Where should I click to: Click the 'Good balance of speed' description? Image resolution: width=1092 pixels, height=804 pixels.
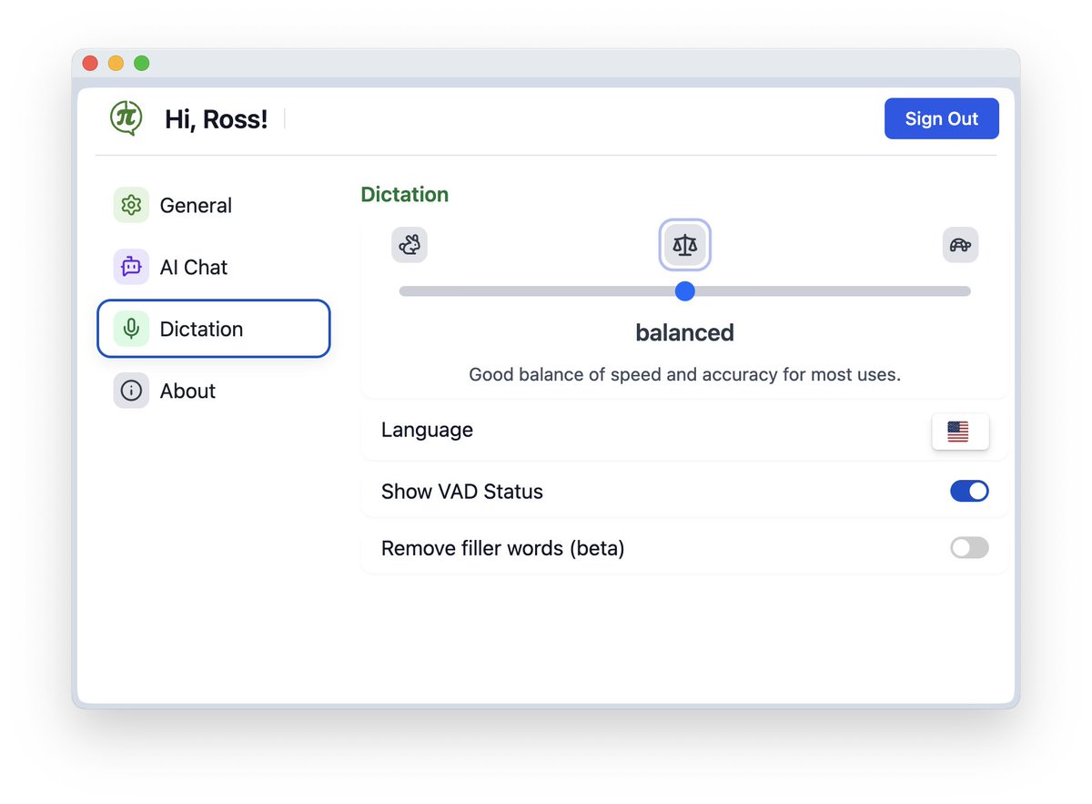click(x=685, y=374)
